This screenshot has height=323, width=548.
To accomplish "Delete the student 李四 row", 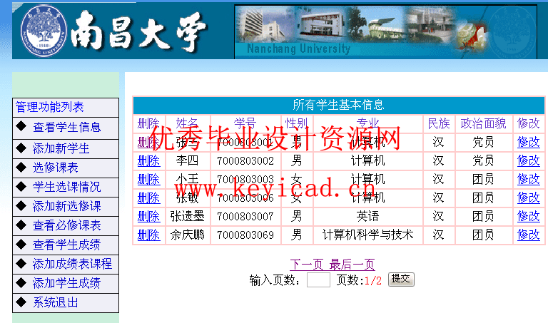I will coord(148,160).
